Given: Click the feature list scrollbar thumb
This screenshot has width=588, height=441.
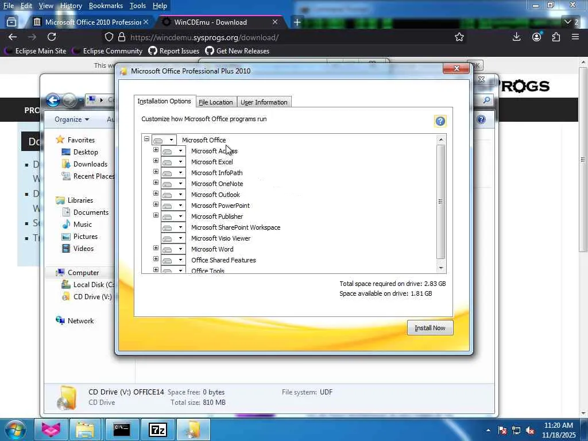Looking at the screenshot, I should (441, 202).
